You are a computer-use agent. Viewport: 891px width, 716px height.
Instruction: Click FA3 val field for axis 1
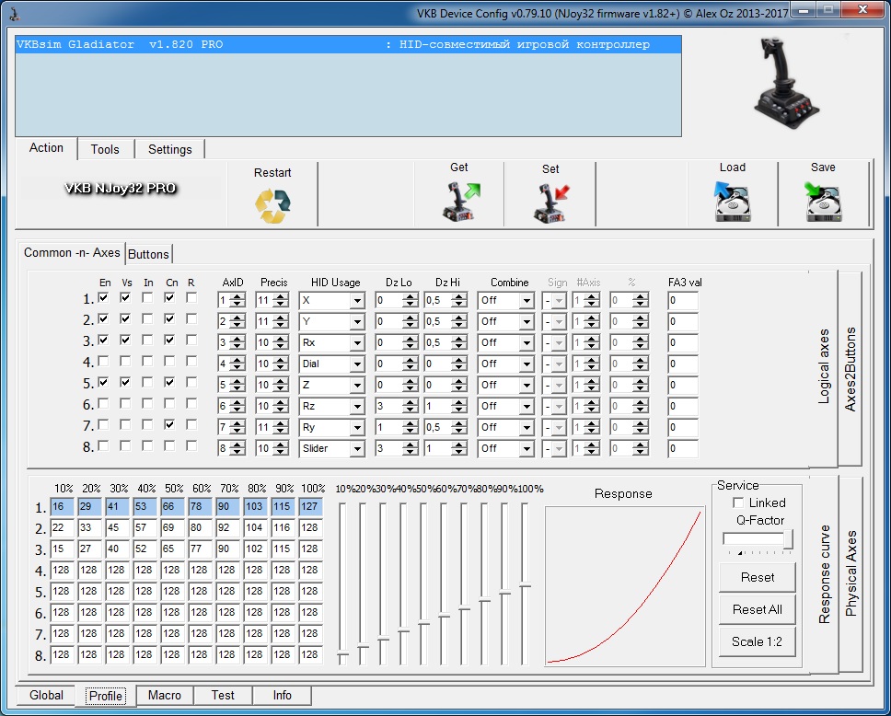pos(683,301)
